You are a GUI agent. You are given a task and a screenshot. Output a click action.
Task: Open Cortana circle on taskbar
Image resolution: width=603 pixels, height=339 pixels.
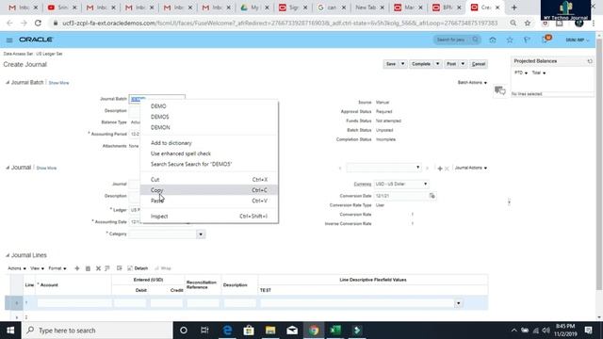pyautogui.click(x=184, y=331)
